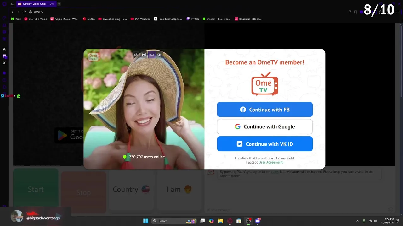Open a new browser tab
Image resolution: width=403 pixels, height=226 pixels.
(59, 4)
